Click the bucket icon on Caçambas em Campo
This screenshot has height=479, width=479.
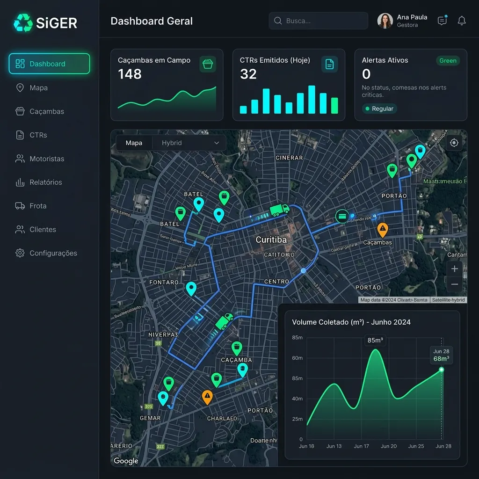click(x=208, y=64)
